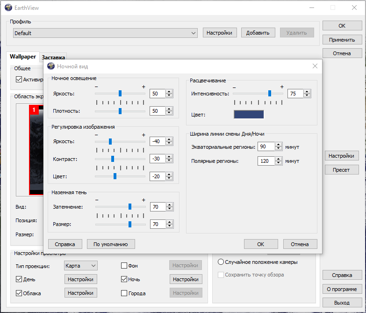Image resolution: width=366 pixels, height=313 pixels.
Task: Increase Ночное освещение Яркость stepper
Action: (169, 92)
